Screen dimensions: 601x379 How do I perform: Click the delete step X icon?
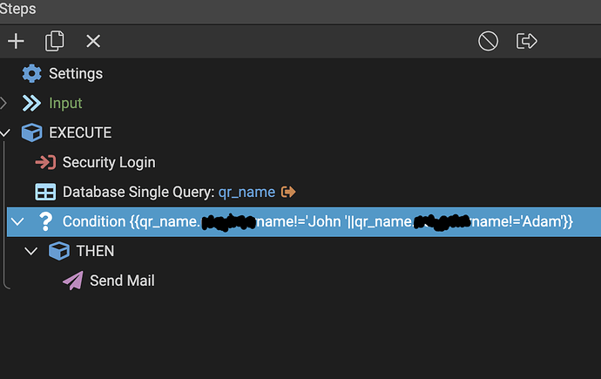[x=93, y=41]
